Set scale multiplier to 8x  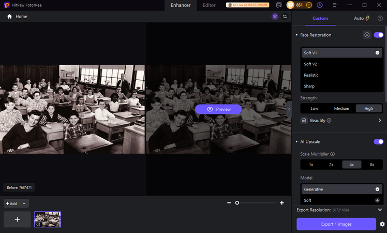(x=372, y=165)
